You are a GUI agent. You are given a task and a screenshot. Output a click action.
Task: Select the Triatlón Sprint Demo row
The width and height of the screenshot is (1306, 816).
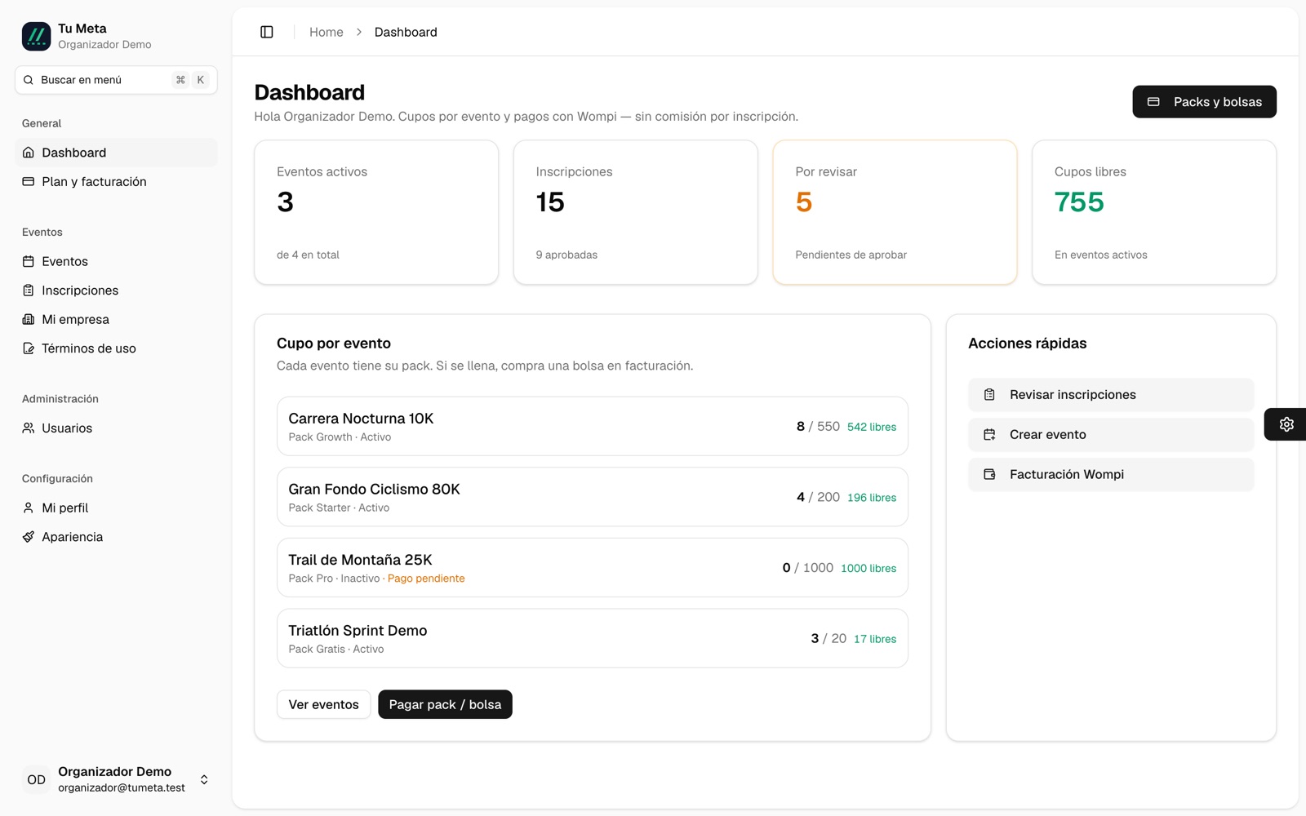pos(593,638)
